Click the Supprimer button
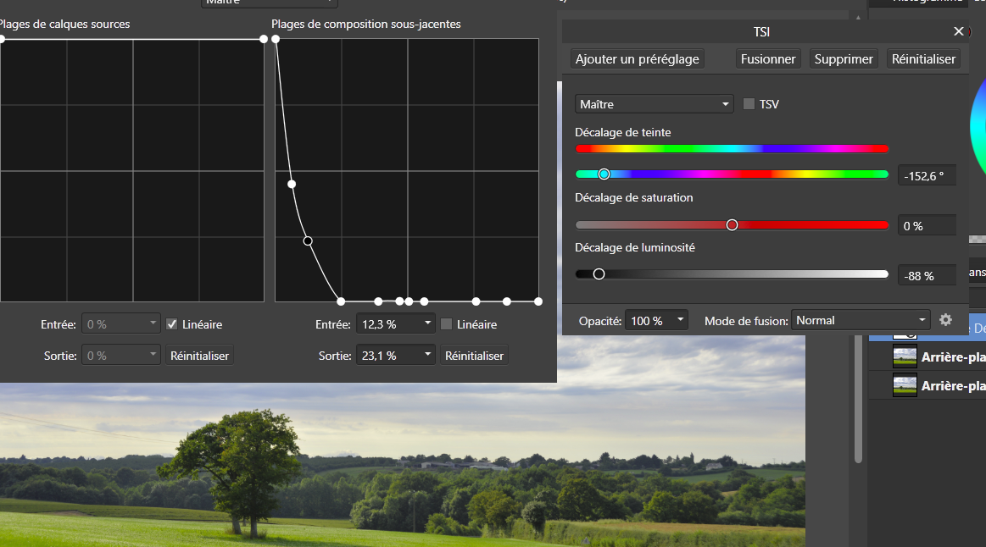 844,59
